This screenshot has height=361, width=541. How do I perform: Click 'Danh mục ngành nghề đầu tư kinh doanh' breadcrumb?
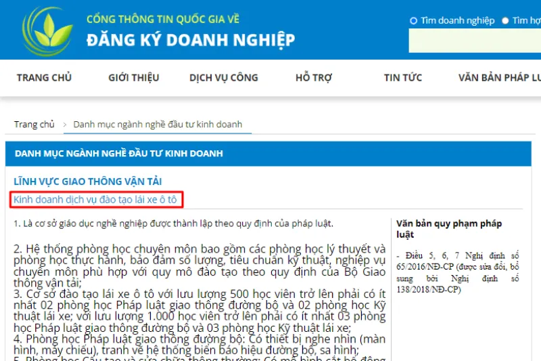coord(158,125)
